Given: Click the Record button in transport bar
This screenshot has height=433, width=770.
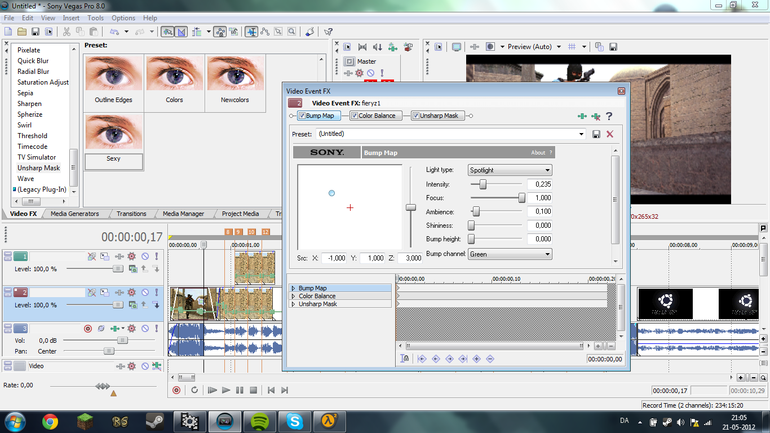Looking at the screenshot, I should coord(176,390).
